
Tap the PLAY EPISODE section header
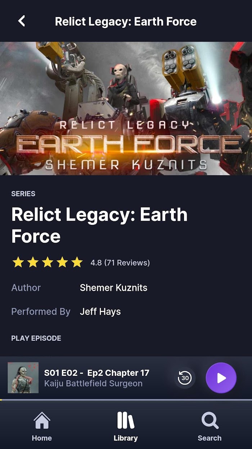36,338
